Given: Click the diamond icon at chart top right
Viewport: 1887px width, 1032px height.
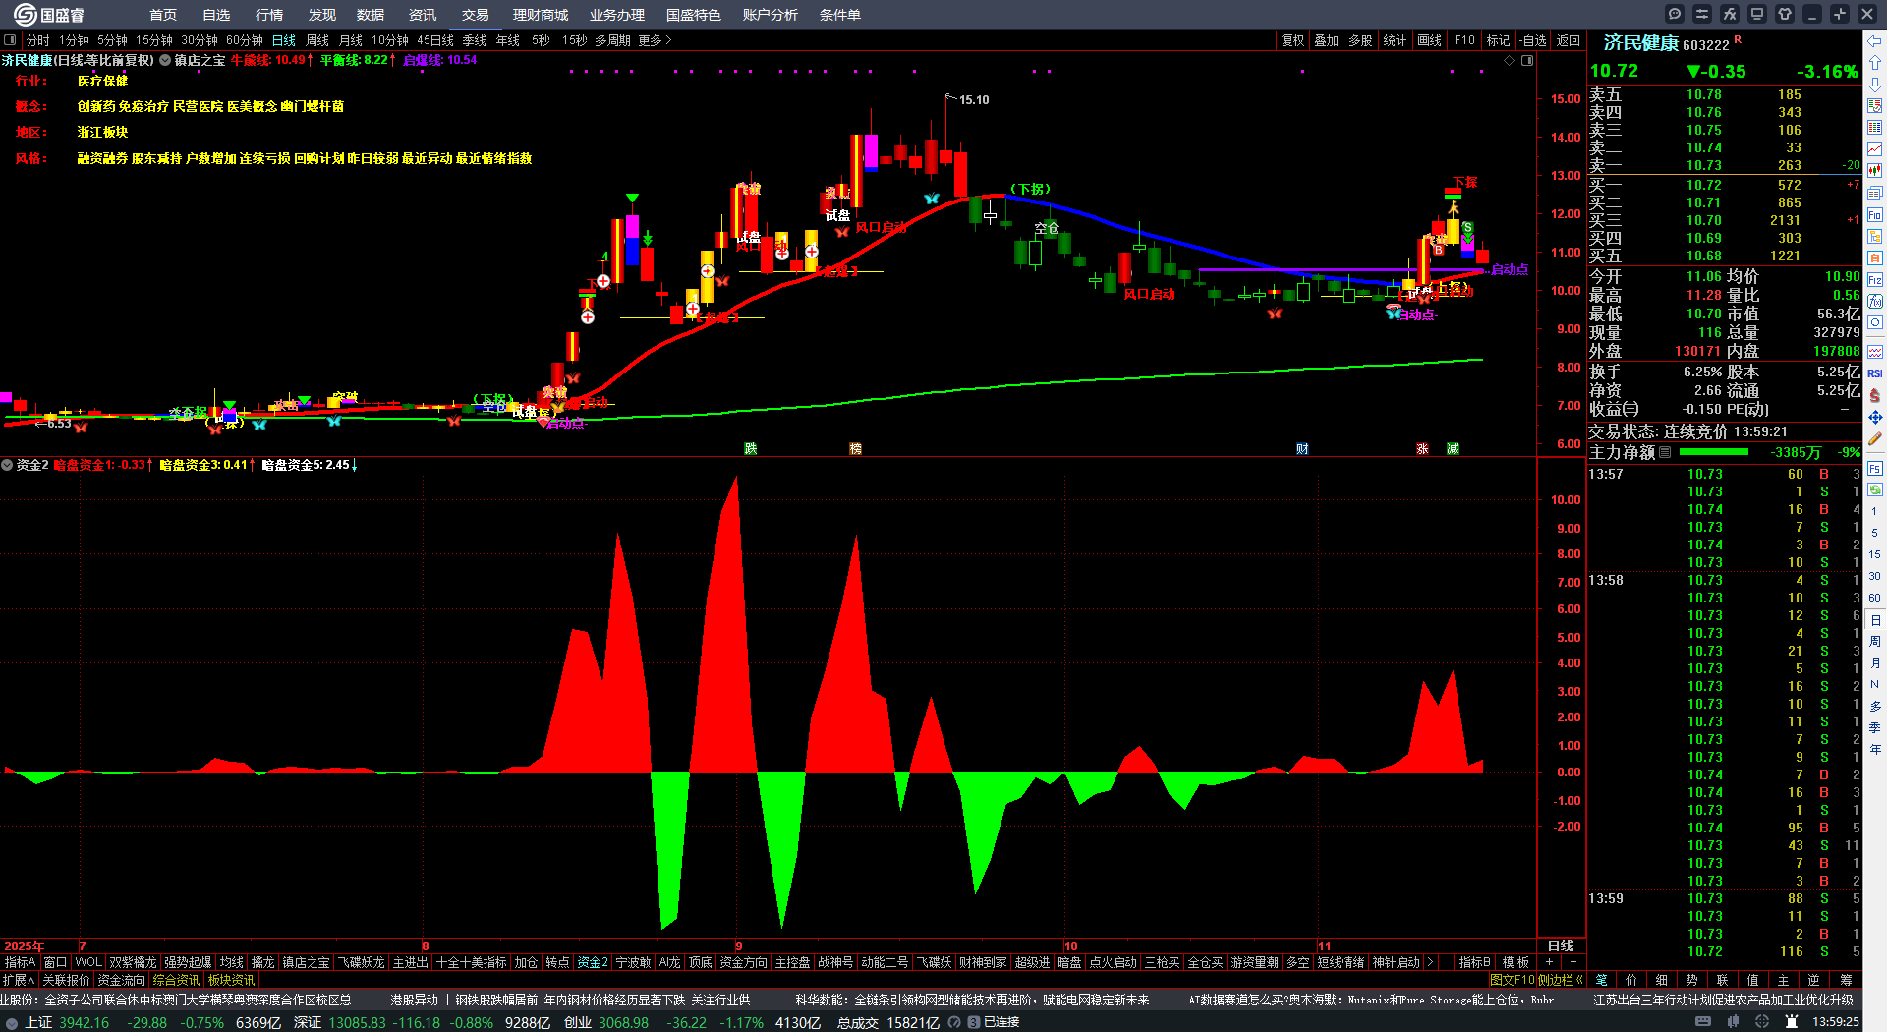Looking at the screenshot, I should click(1510, 60).
